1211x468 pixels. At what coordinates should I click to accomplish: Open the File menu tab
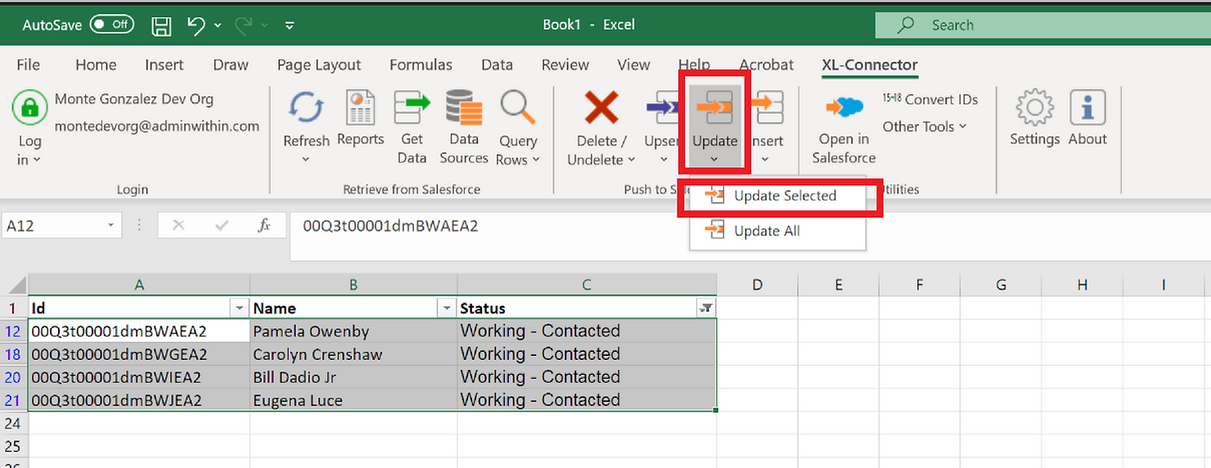click(29, 65)
